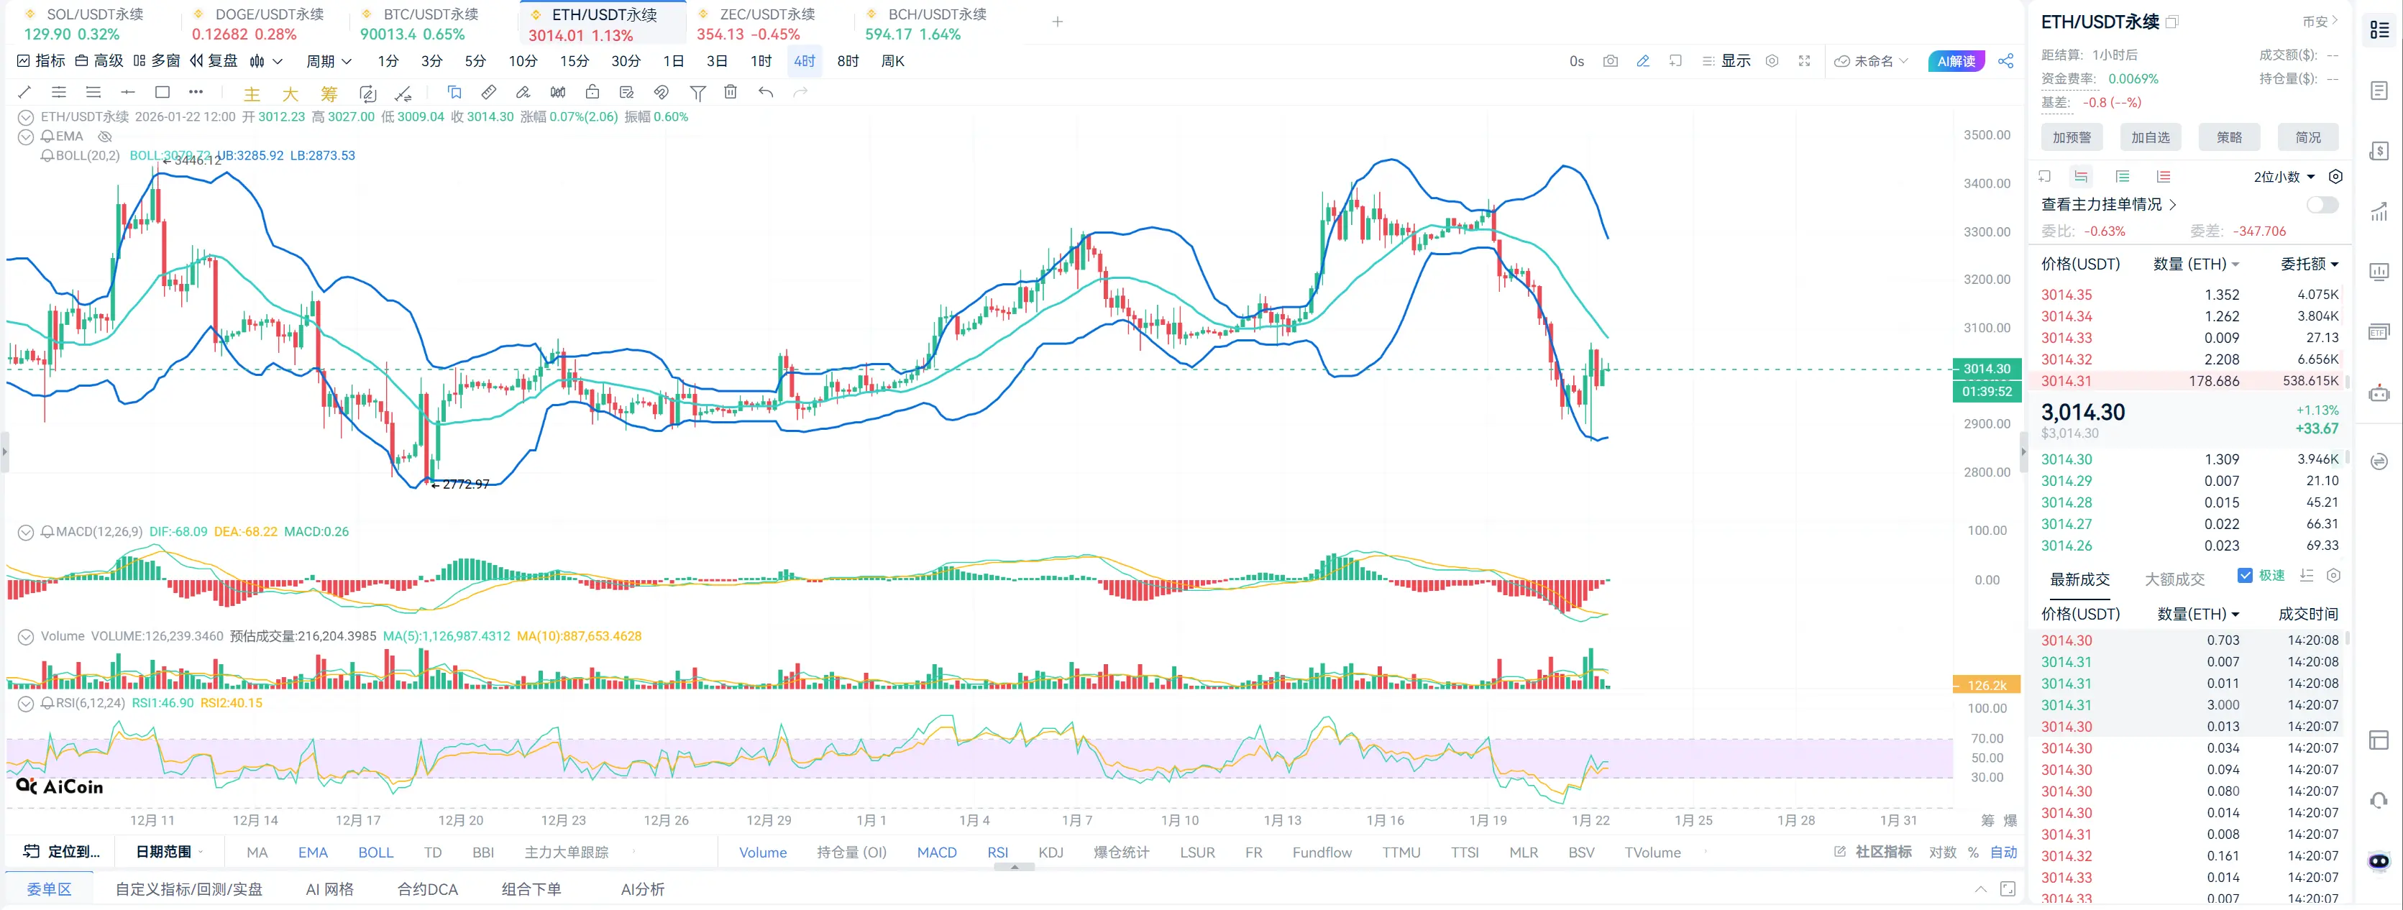Toggle EMA indicator visibility eye icon
This screenshot has width=2403, height=910.
coord(104,136)
